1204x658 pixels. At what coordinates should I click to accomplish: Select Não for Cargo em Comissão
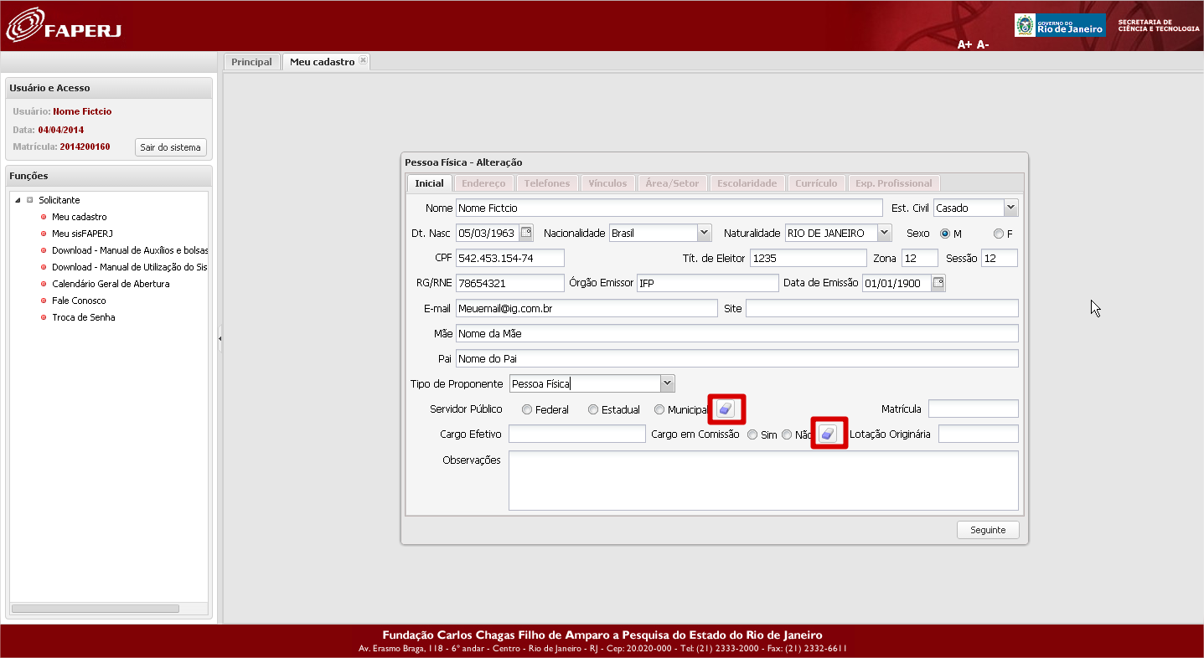[787, 434]
